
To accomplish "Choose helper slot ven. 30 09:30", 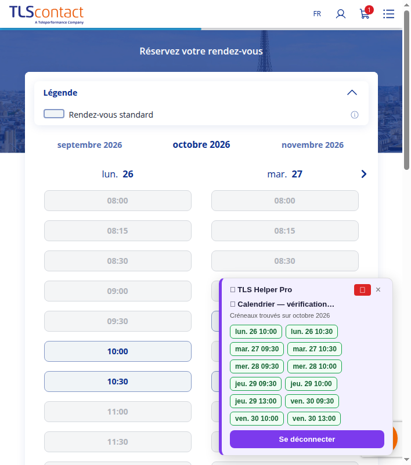I will [312, 401].
